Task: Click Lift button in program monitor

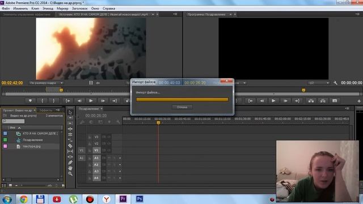Action: 311,101
